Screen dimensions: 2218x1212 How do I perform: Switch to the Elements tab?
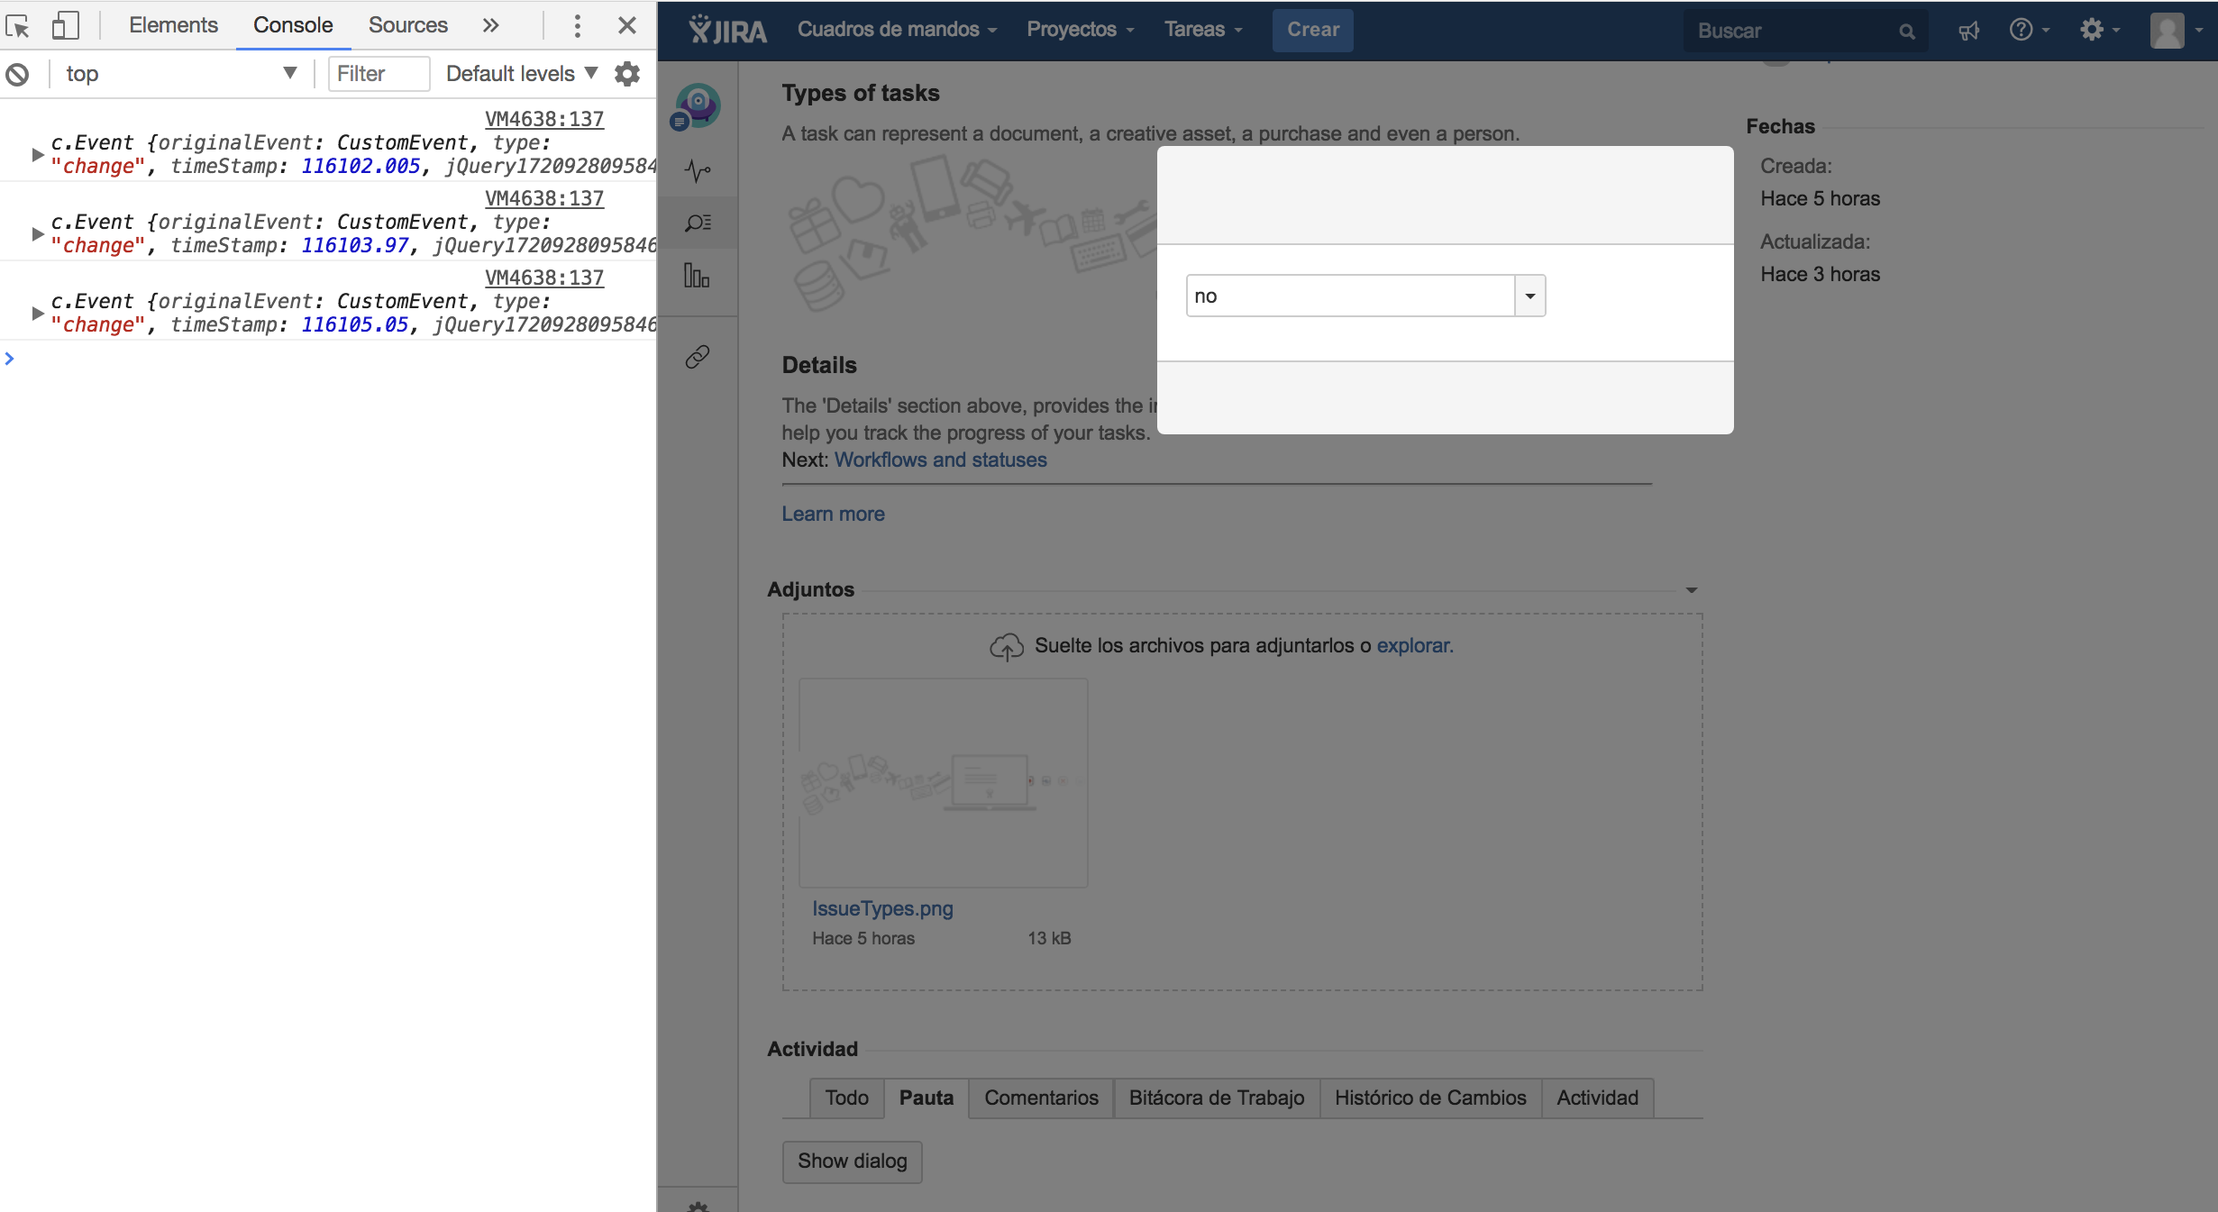[x=173, y=25]
